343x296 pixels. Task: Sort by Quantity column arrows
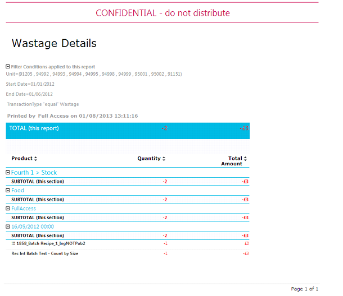pos(164,159)
